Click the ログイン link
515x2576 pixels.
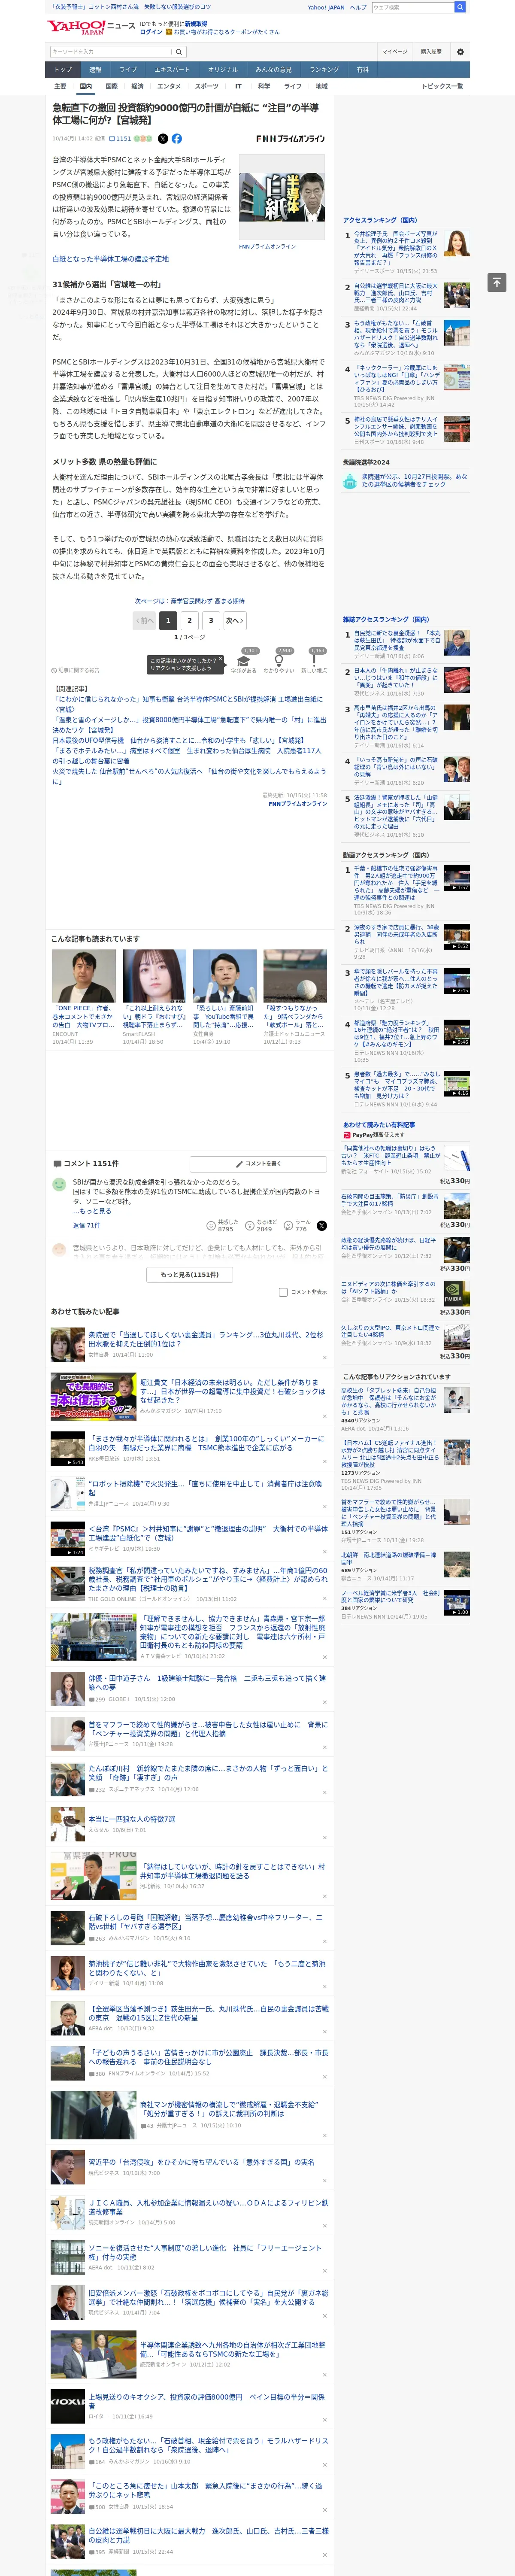pos(151,32)
